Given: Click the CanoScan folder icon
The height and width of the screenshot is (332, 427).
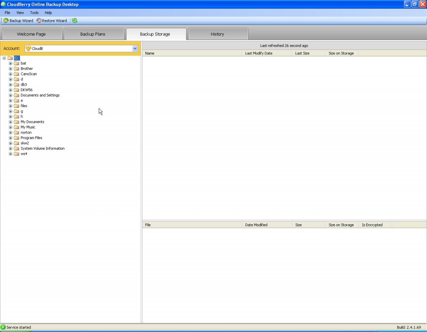Looking at the screenshot, I should pyautogui.click(x=16, y=74).
